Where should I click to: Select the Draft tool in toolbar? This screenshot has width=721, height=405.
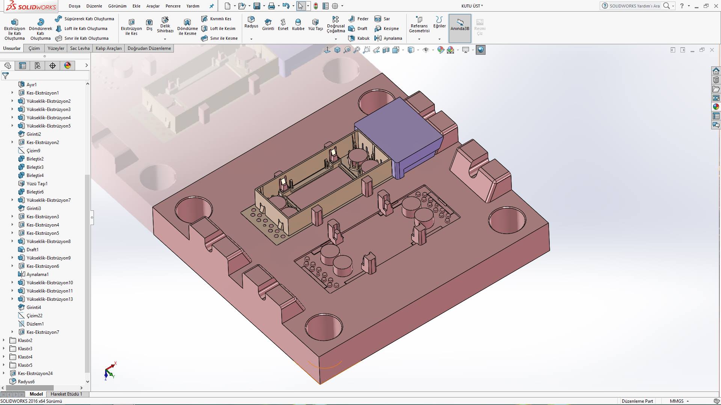click(358, 28)
